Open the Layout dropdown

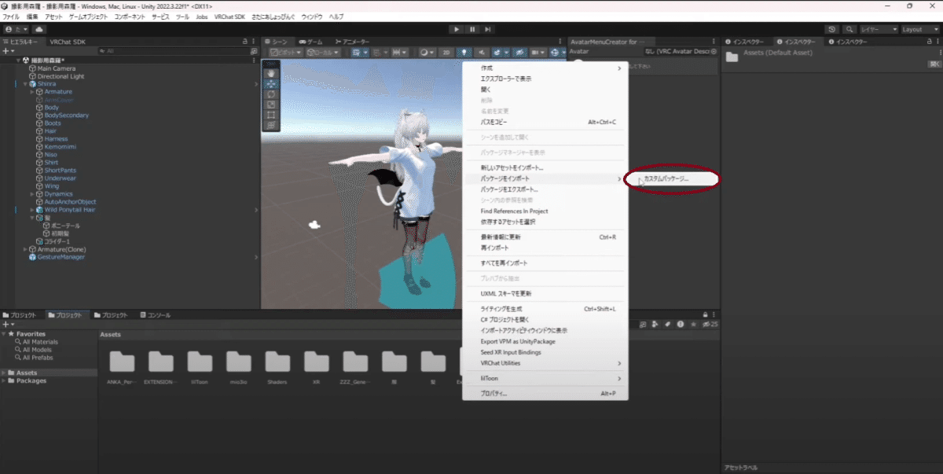[x=919, y=29]
